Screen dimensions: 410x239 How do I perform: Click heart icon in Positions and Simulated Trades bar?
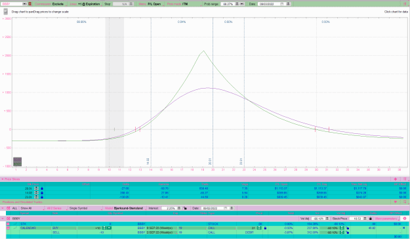[x=396, y=202]
